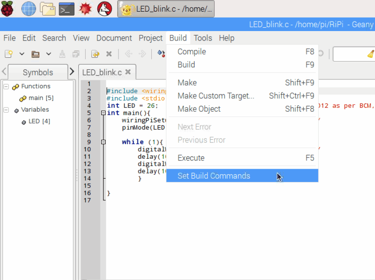
Task: Open the new-file template dropdown arrow
Action: [x=21, y=53]
